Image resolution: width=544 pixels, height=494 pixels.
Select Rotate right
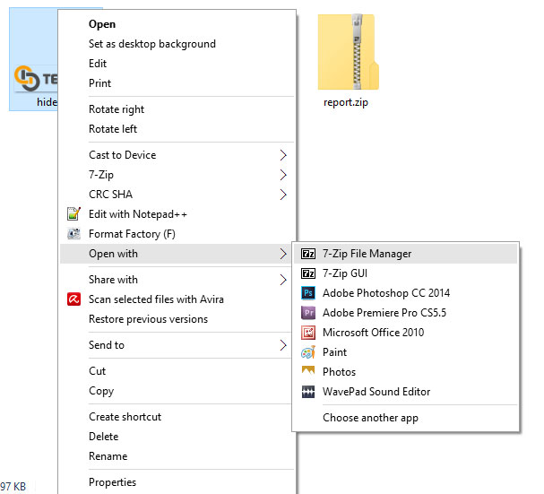[x=177, y=109]
